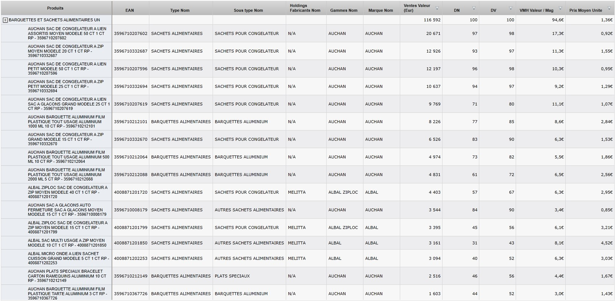Image resolution: width=615 pixels, height=301 pixels.
Task: Select ALBAL SAC MULTI USAGE A ZIP product
Action: tap(67, 243)
